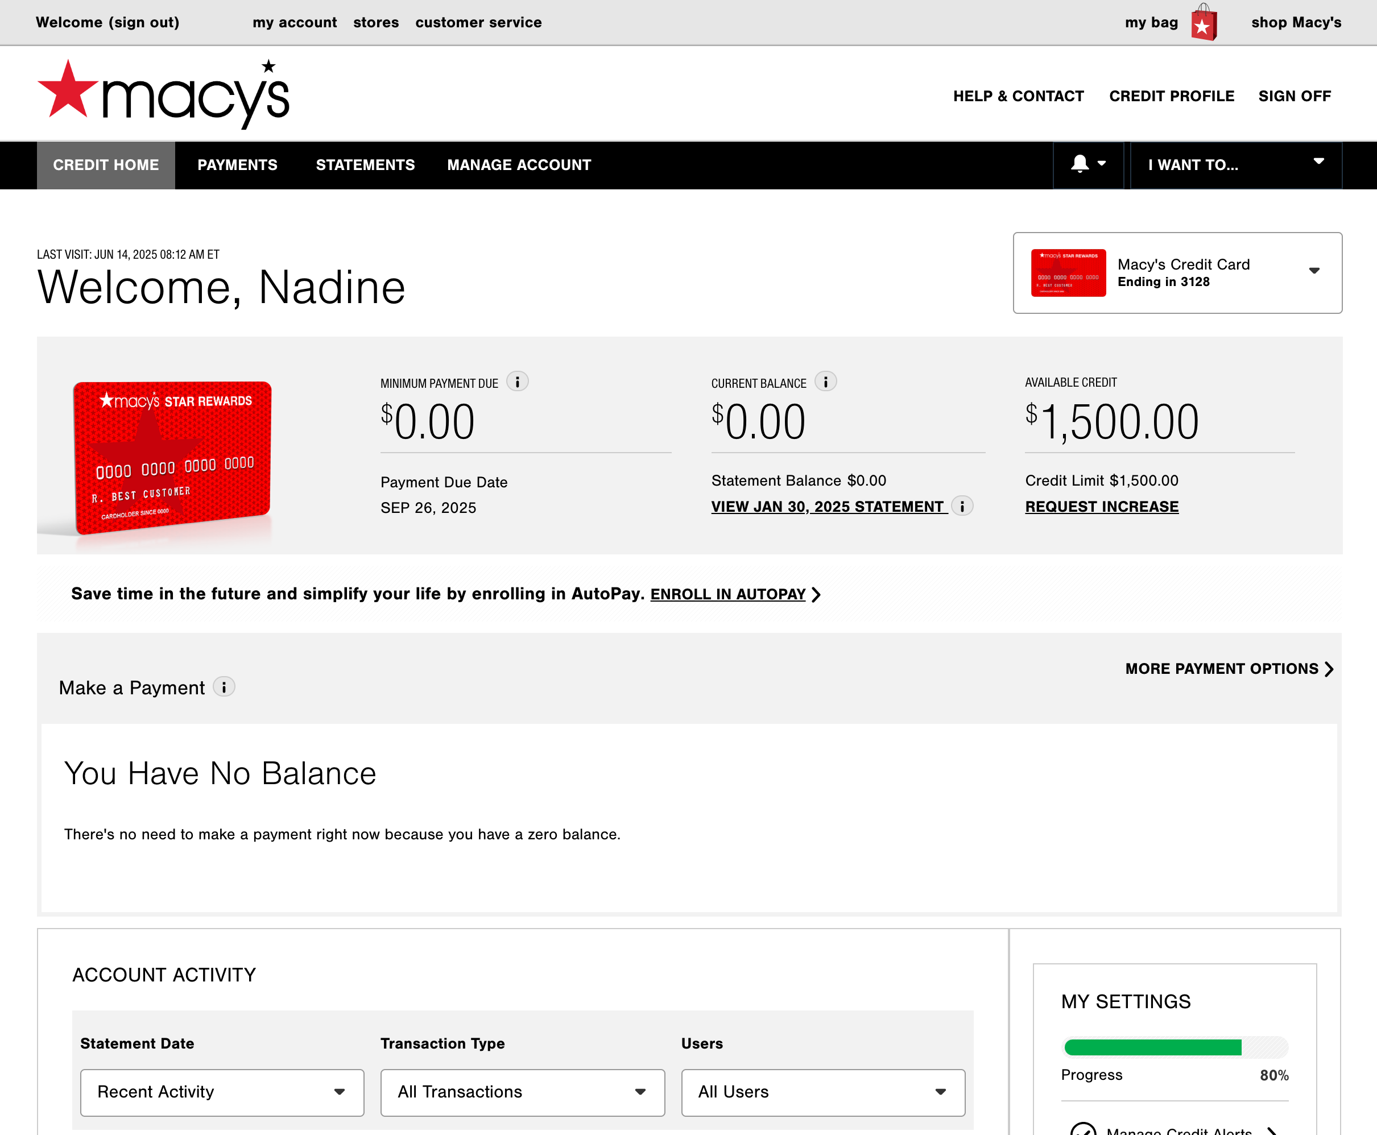This screenshot has width=1377, height=1135.
Task: Open the Recent Activity statement date dropdown
Action: [x=222, y=1092]
